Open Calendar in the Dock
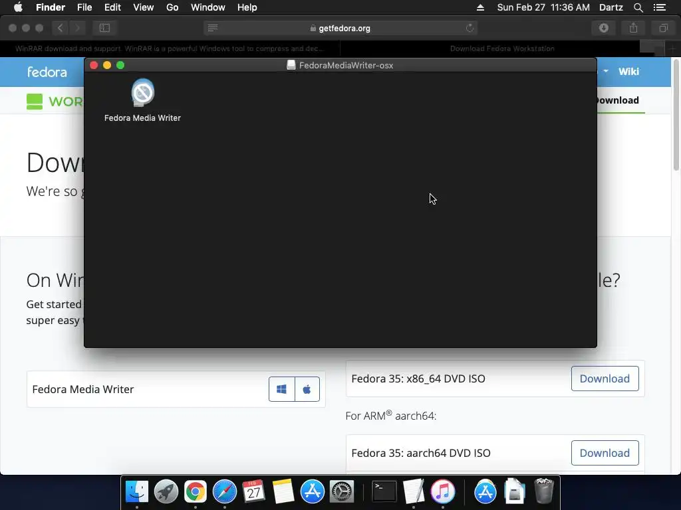Image resolution: width=681 pixels, height=510 pixels. [253, 492]
